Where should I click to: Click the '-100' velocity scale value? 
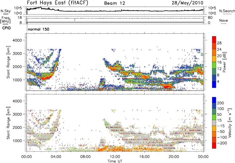[222, 137]
